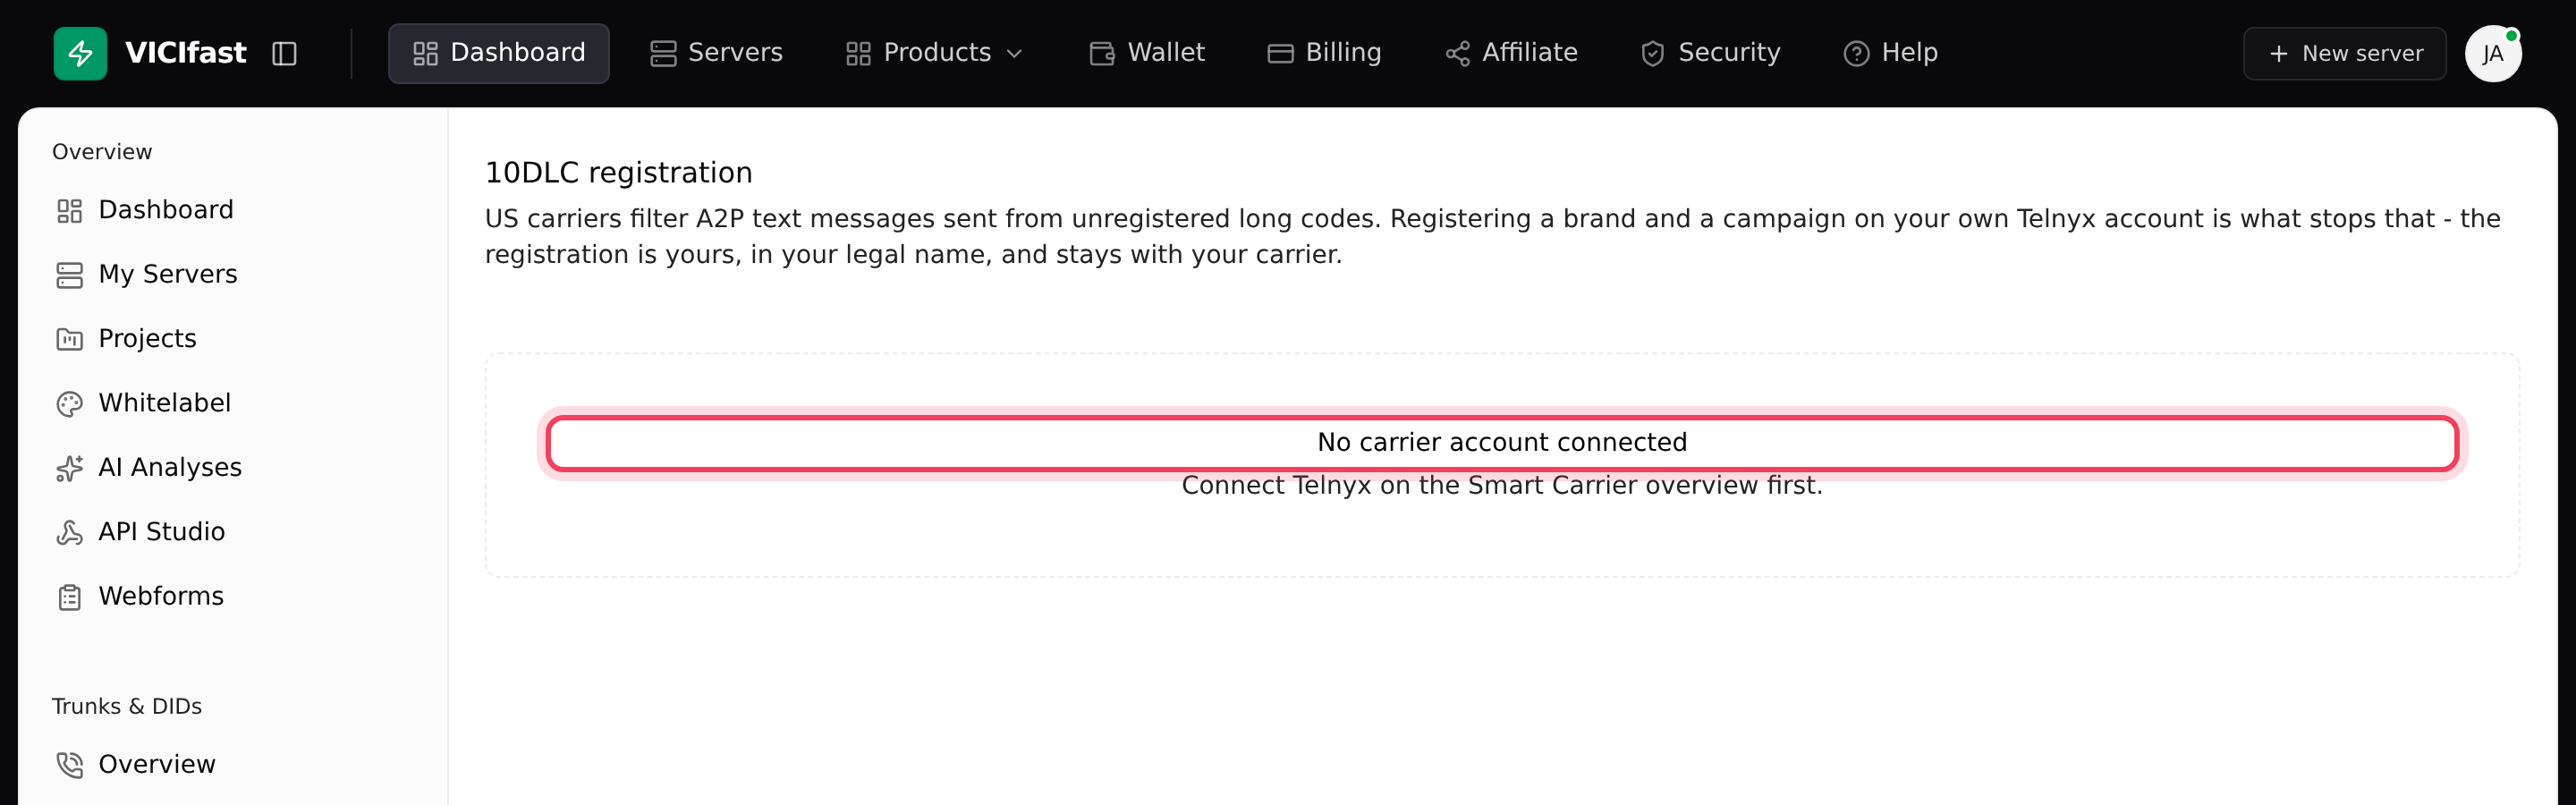Click the Whitelabel palette icon
This screenshot has height=805, width=2576.
point(69,404)
